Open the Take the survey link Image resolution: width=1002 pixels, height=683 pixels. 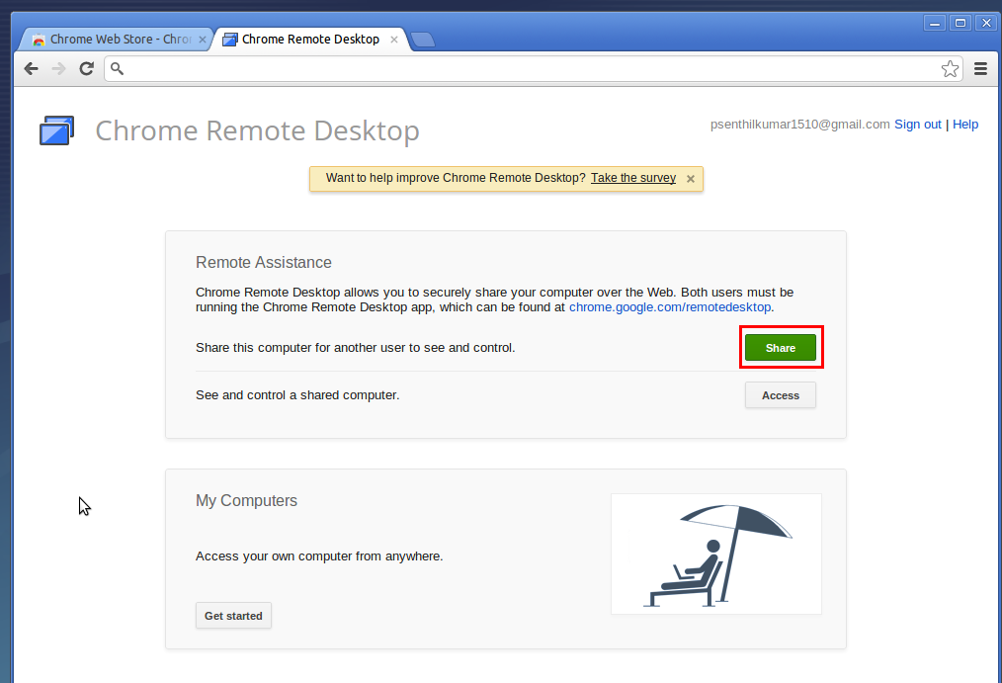632,178
